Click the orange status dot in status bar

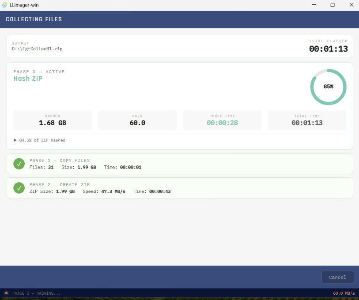6,293
